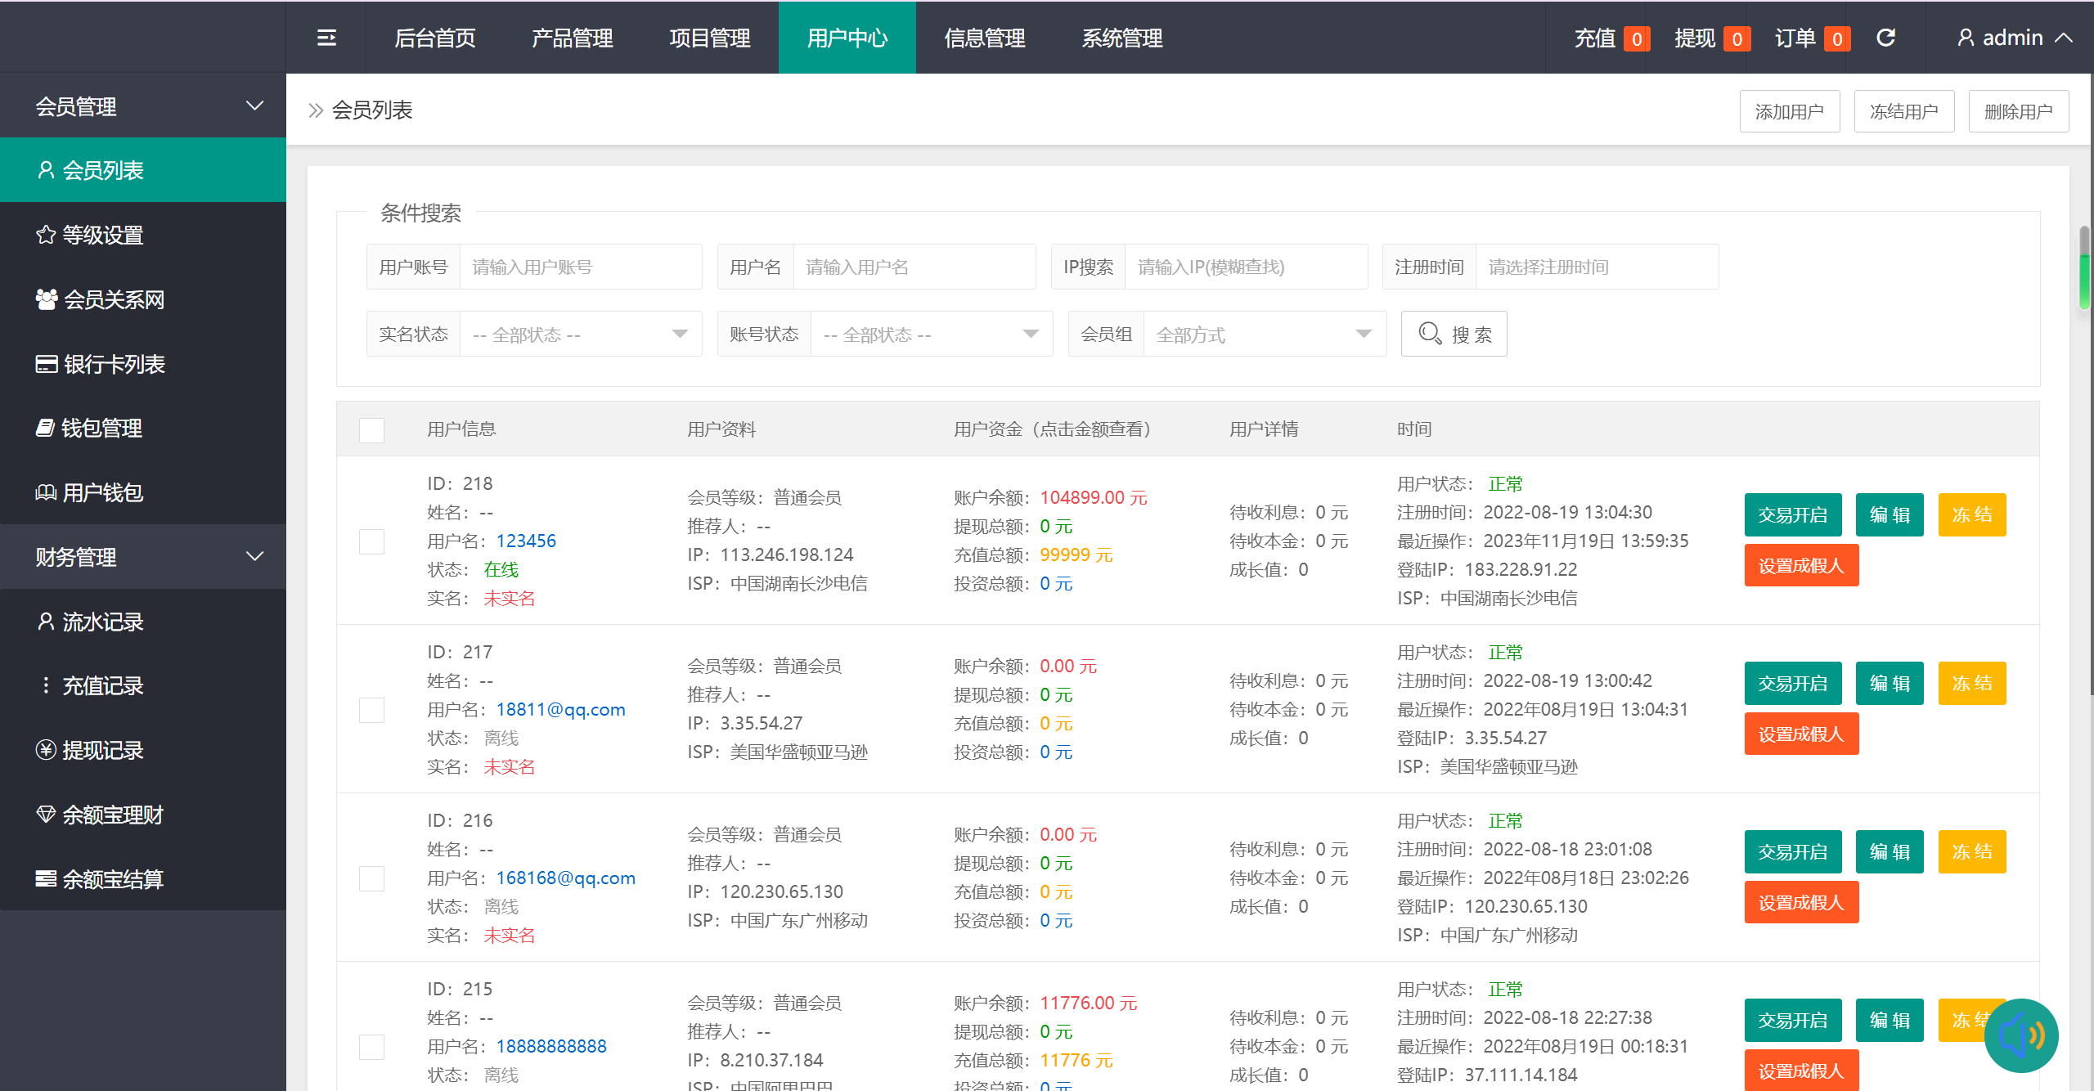The width and height of the screenshot is (2094, 1091).
Task: Toggle the select-all header checkbox
Action: click(x=371, y=430)
